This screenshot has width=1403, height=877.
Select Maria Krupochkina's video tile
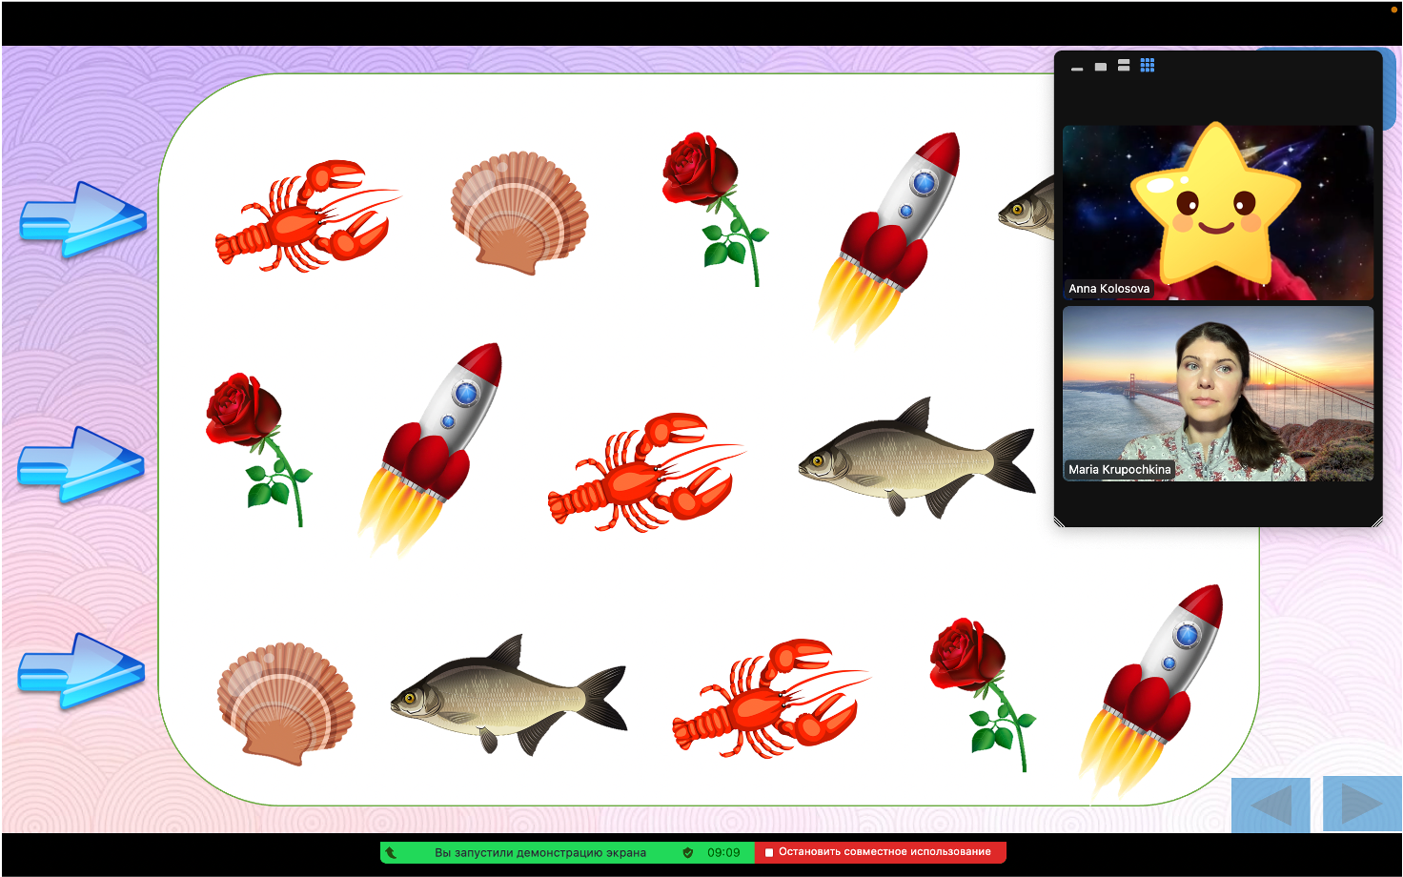coord(1218,394)
